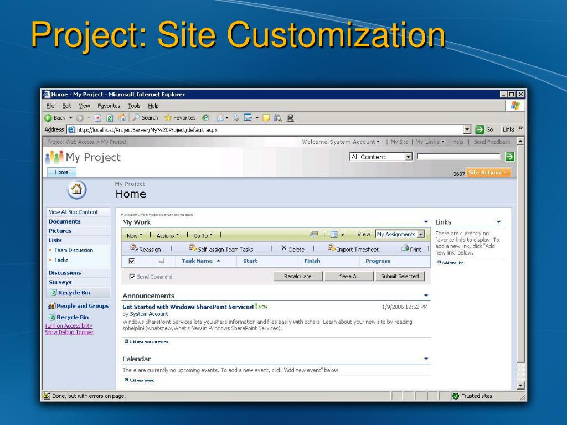Image resolution: width=567 pixels, height=425 pixels.
Task: Click the Print icon in My Work
Action: coord(404,249)
